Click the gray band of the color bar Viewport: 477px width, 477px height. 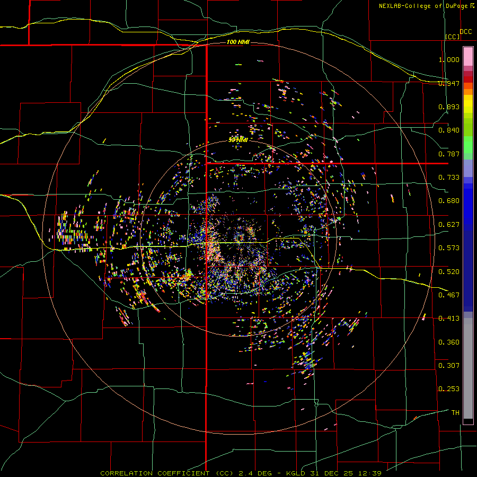pyautogui.click(x=468, y=368)
